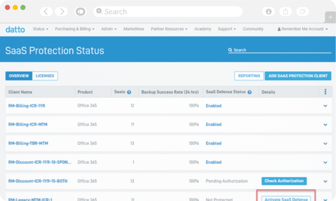Focus the browser address Search bar
Viewport: 336px width, 201px height.
[168, 12]
